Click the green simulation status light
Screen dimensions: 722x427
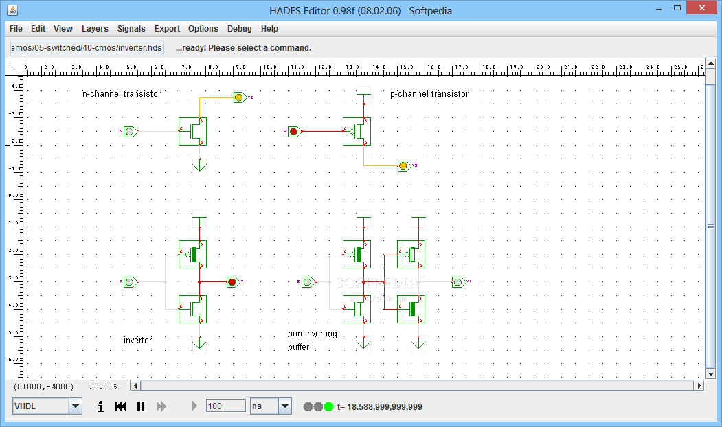[x=328, y=407]
